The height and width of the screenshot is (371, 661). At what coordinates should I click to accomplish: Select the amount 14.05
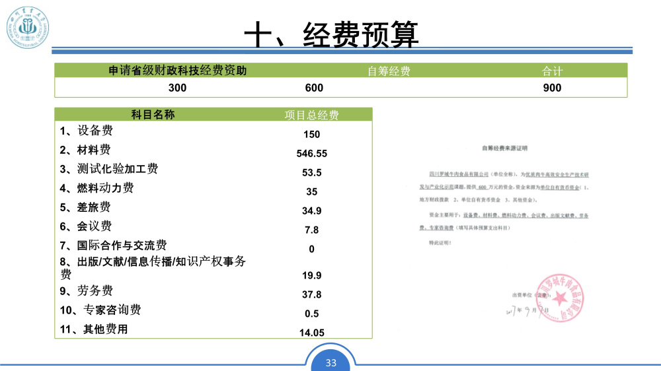[311, 333]
